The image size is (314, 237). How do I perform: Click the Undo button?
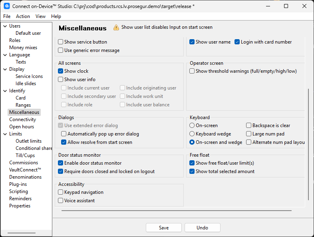[x=202, y=228]
